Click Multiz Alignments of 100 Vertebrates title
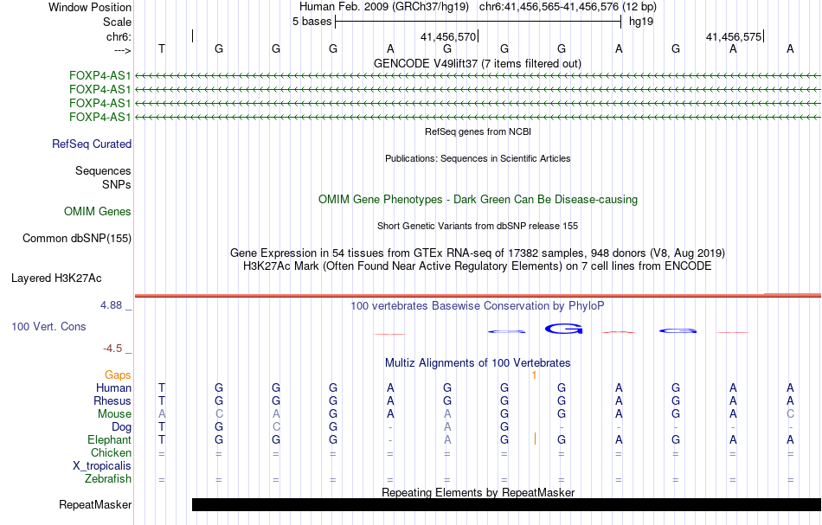Image resolution: width=822 pixels, height=525 pixels. [x=478, y=363]
